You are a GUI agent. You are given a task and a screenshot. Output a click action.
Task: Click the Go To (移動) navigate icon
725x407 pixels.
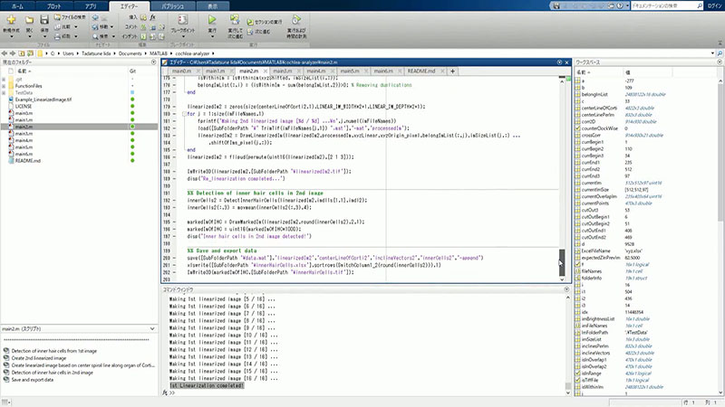95,27
